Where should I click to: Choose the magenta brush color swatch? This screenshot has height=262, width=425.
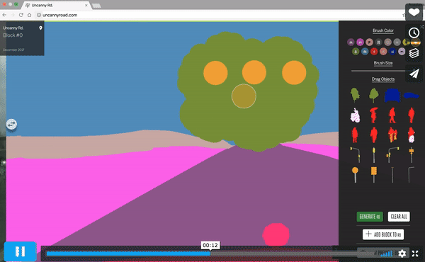(360, 42)
